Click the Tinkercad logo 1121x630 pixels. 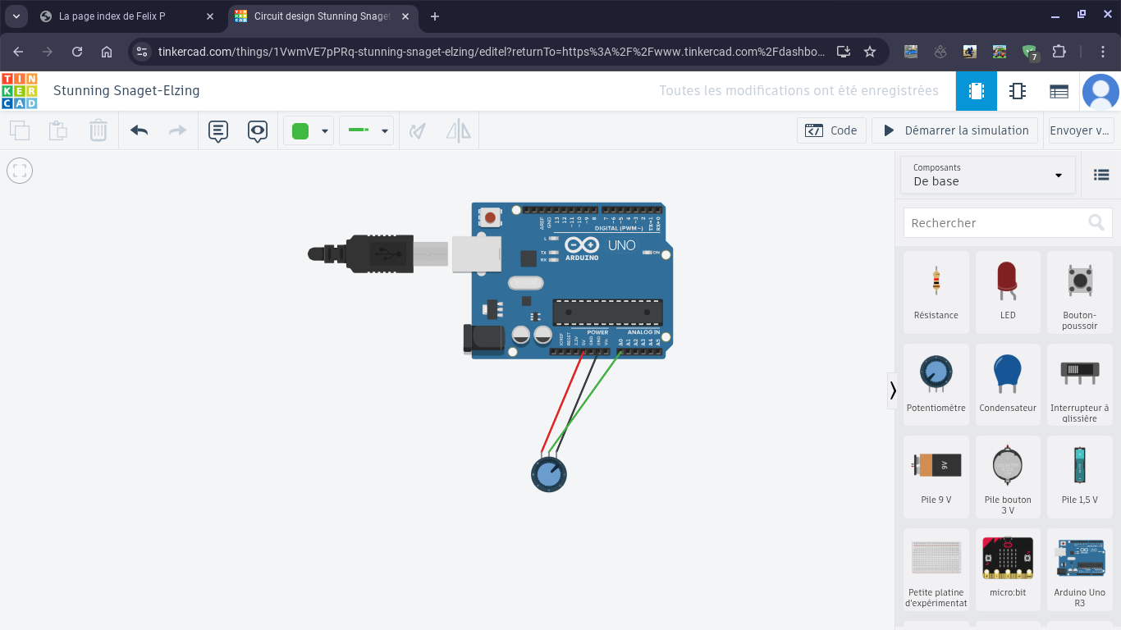(x=20, y=91)
